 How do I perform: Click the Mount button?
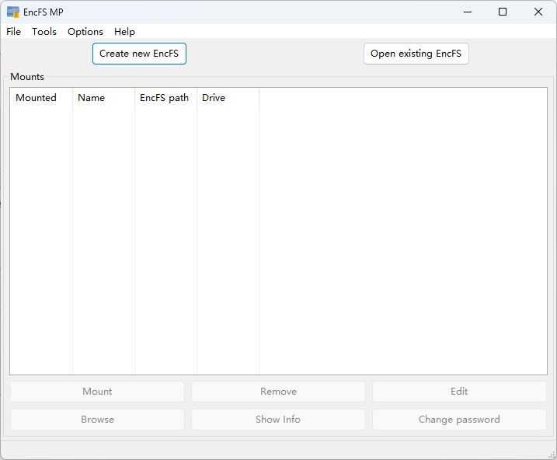click(97, 392)
